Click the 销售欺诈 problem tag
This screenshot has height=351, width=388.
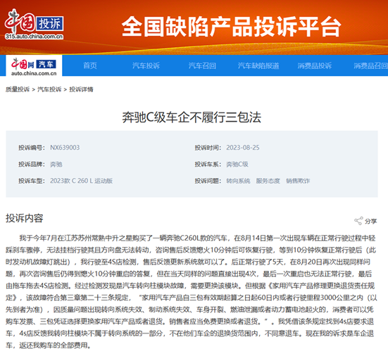(x=298, y=181)
